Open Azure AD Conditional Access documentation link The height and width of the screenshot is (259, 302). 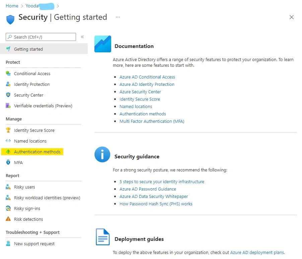(147, 77)
